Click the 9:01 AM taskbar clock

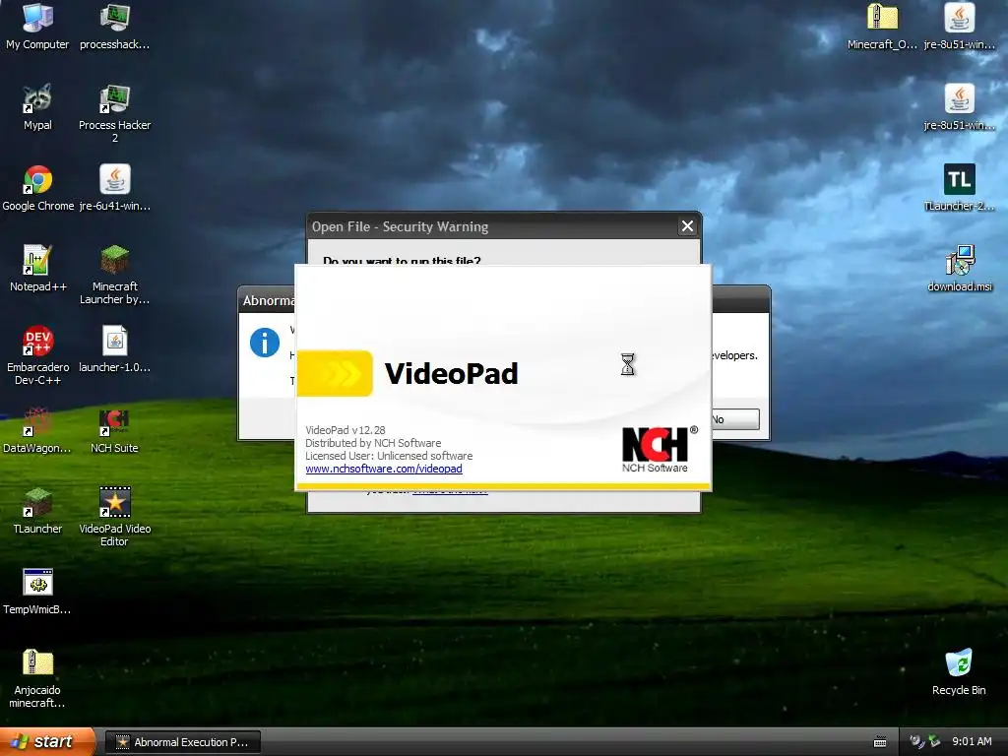[972, 741]
